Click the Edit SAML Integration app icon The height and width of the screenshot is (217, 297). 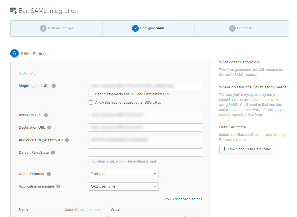[x=13, y=11]
